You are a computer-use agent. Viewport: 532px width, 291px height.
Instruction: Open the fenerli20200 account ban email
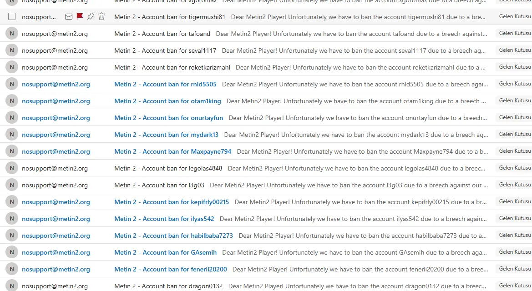click(171, 269)
